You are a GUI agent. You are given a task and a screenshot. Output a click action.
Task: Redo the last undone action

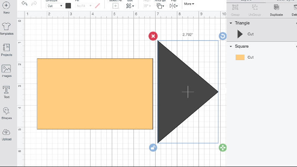tap(34, 3)
